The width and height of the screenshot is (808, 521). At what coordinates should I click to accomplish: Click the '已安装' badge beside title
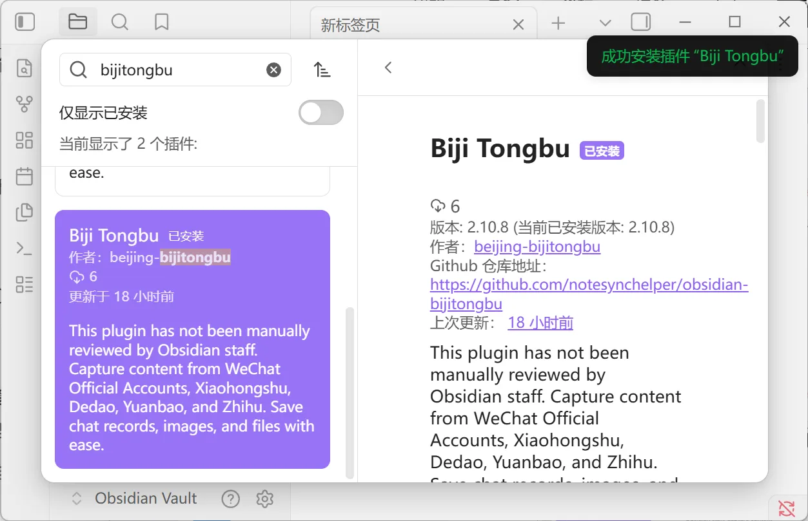(x=602, y=151)
